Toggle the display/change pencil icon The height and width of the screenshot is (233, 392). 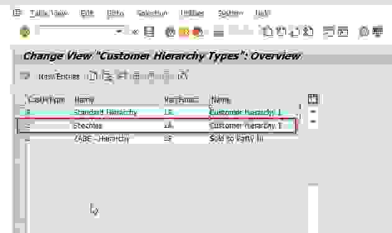tap(25, 76)
